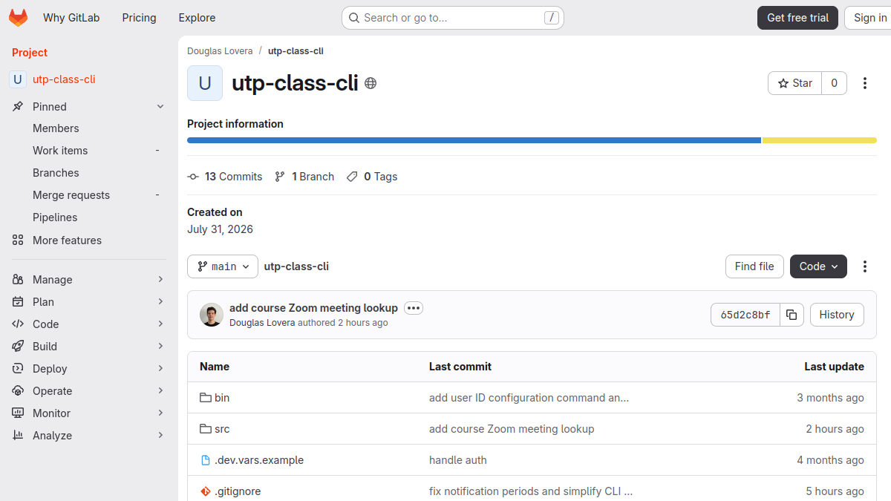
Task: Click the star count 0 badge
Action: click(x=834, y=83)
